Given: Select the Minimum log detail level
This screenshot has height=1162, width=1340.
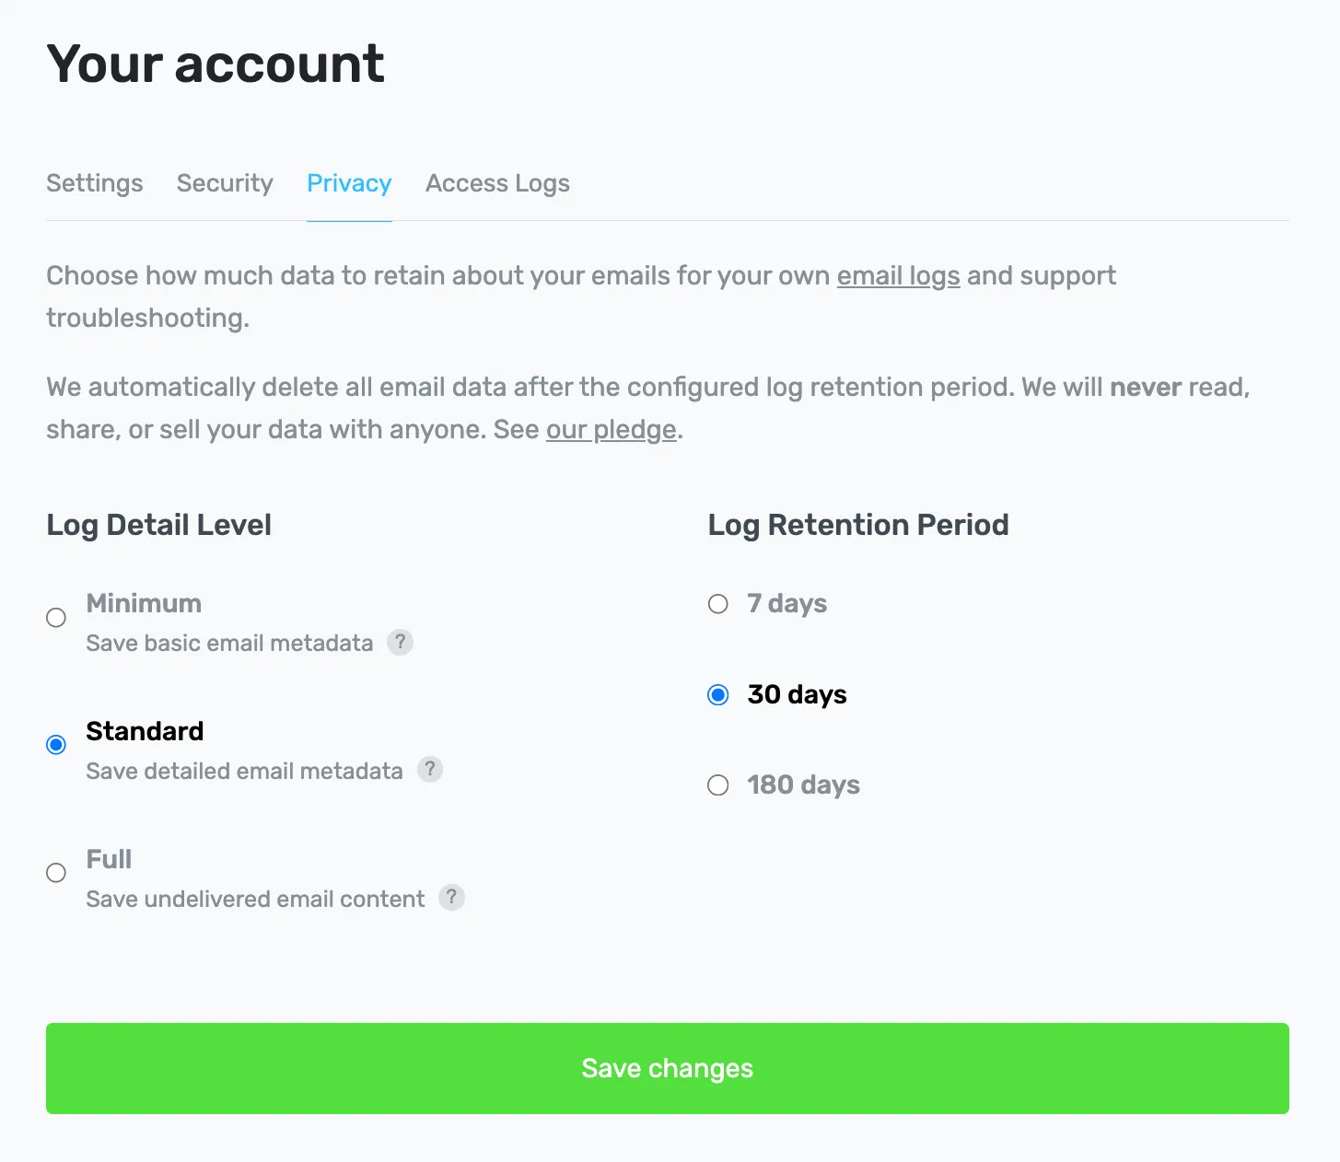Looking at the screenshot, I should [x=55, y=617].
